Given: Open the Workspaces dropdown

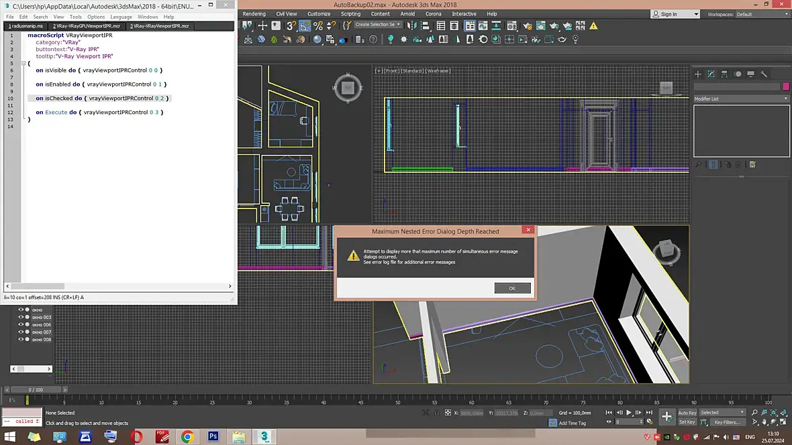Looking at the screenshot, I should tap(762, 14).
